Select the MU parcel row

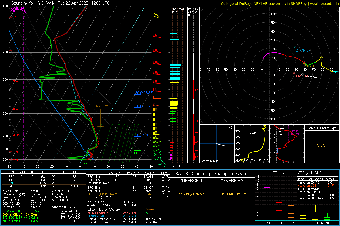tap(44, 186)
